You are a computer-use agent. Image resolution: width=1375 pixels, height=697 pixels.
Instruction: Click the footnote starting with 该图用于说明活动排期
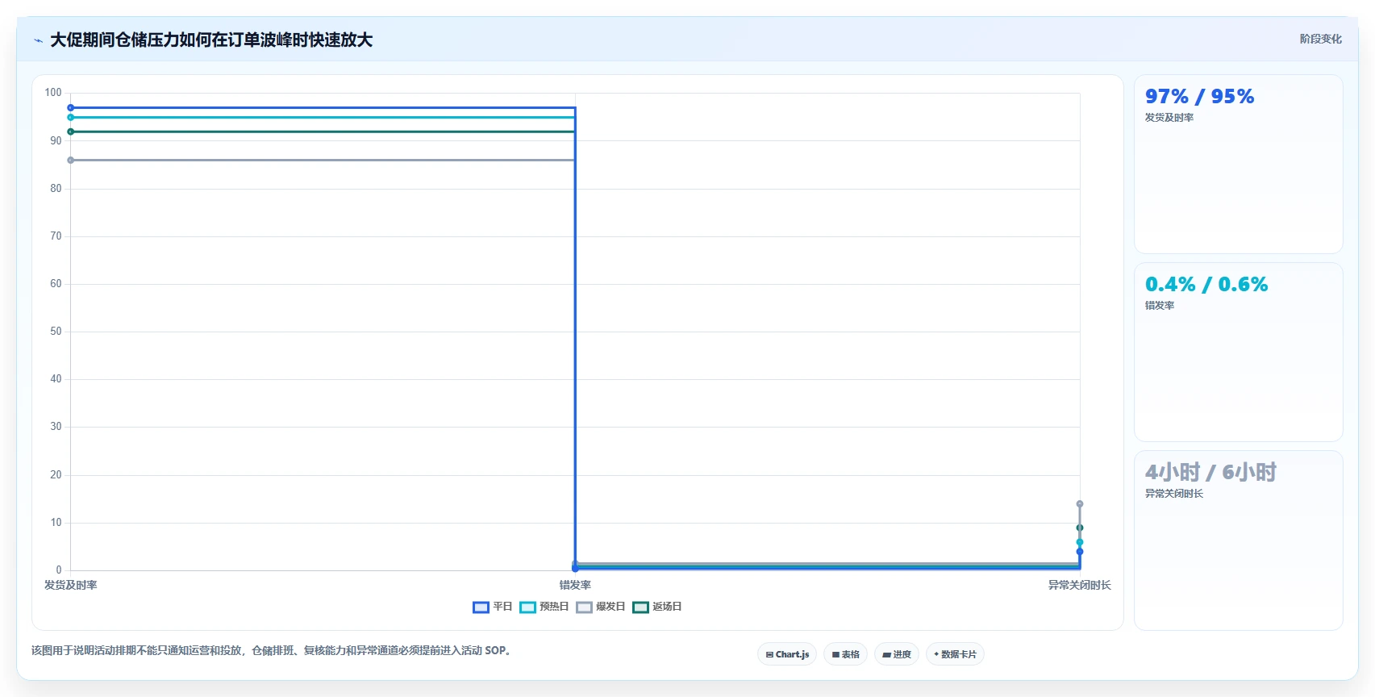(x=271, y=650)
